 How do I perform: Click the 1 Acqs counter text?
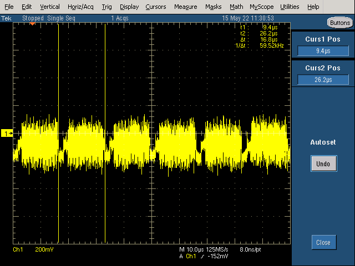(120, 18)
